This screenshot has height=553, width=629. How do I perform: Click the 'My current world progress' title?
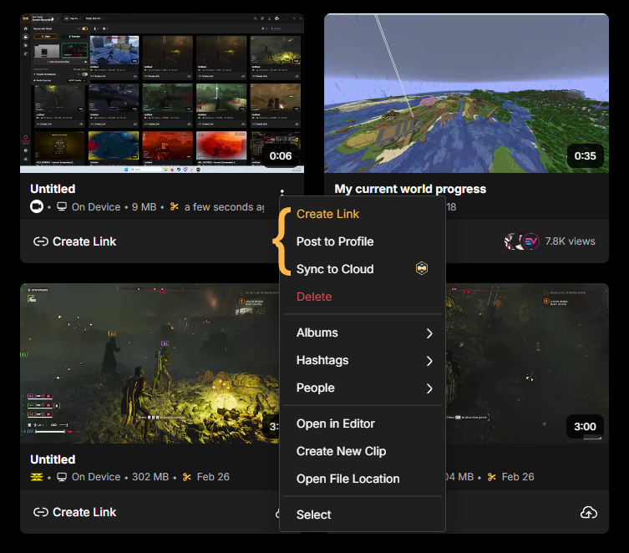[x=410, y=189]
